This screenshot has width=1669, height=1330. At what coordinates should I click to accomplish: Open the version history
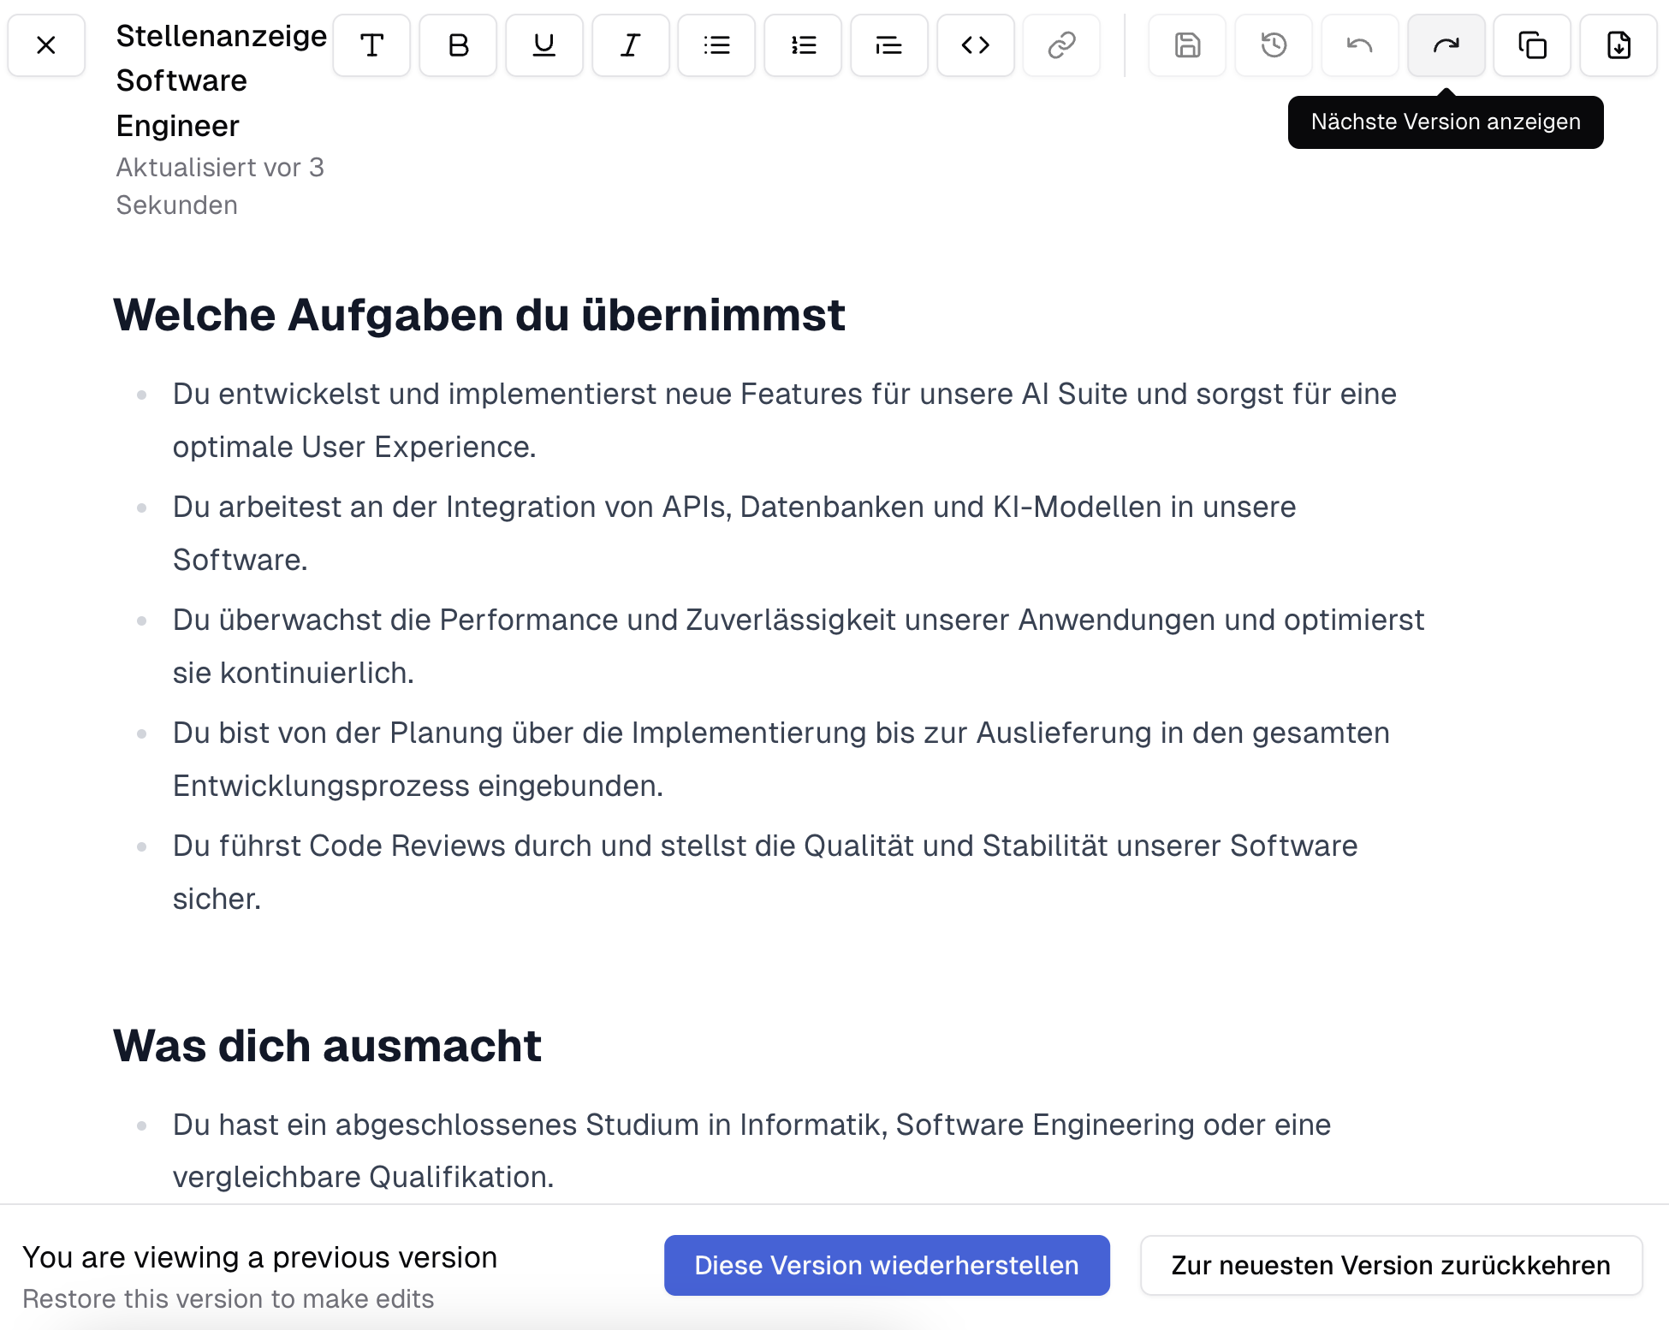(x=1273, y=45)
